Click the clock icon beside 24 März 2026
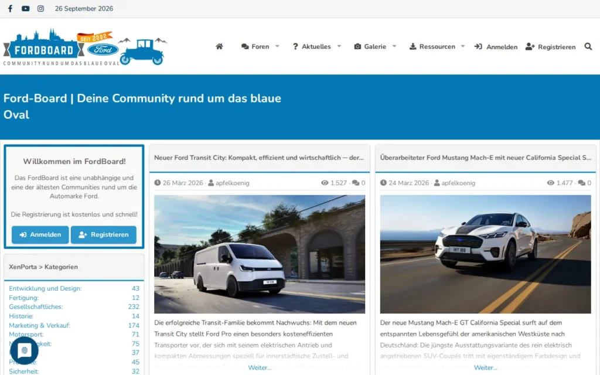 383,183
